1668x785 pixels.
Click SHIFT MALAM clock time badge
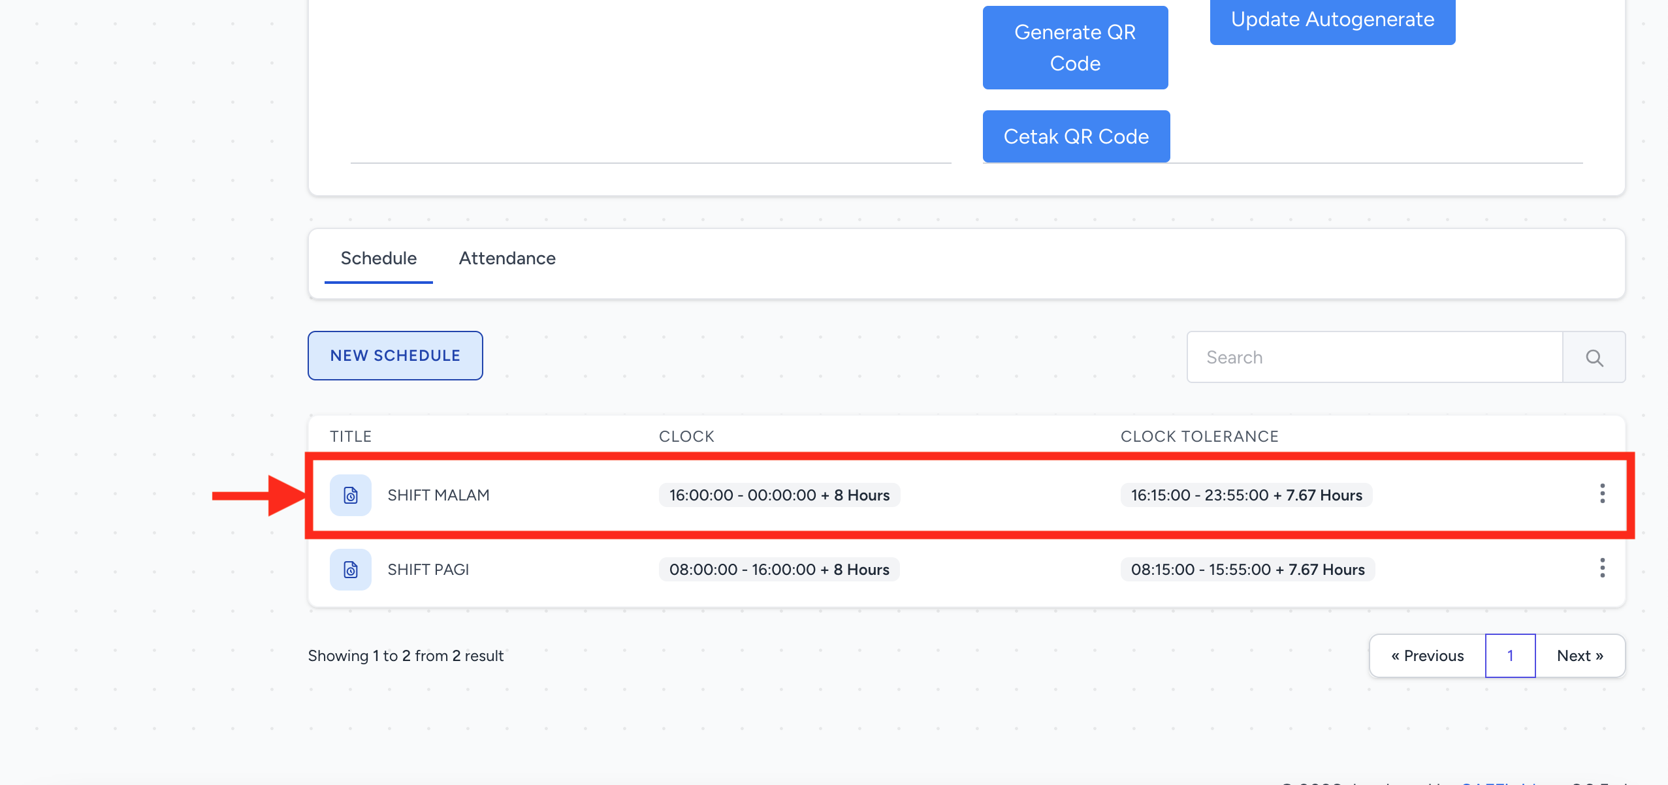pos(779,495)
